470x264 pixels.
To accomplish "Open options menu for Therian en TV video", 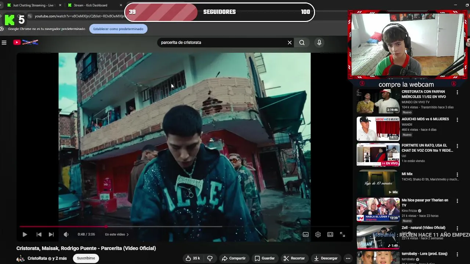I will [457, 201].
